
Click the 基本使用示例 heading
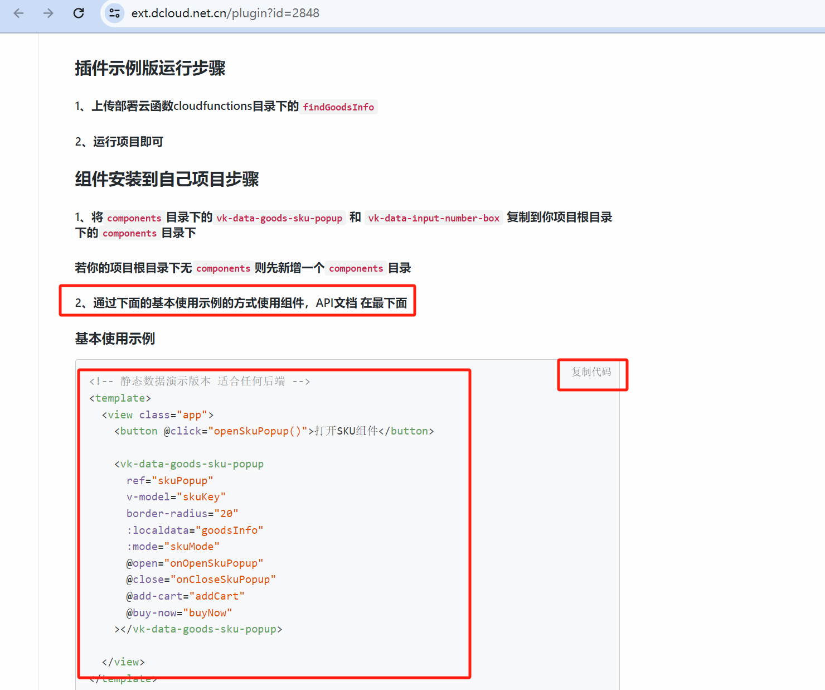click(115, 339)
